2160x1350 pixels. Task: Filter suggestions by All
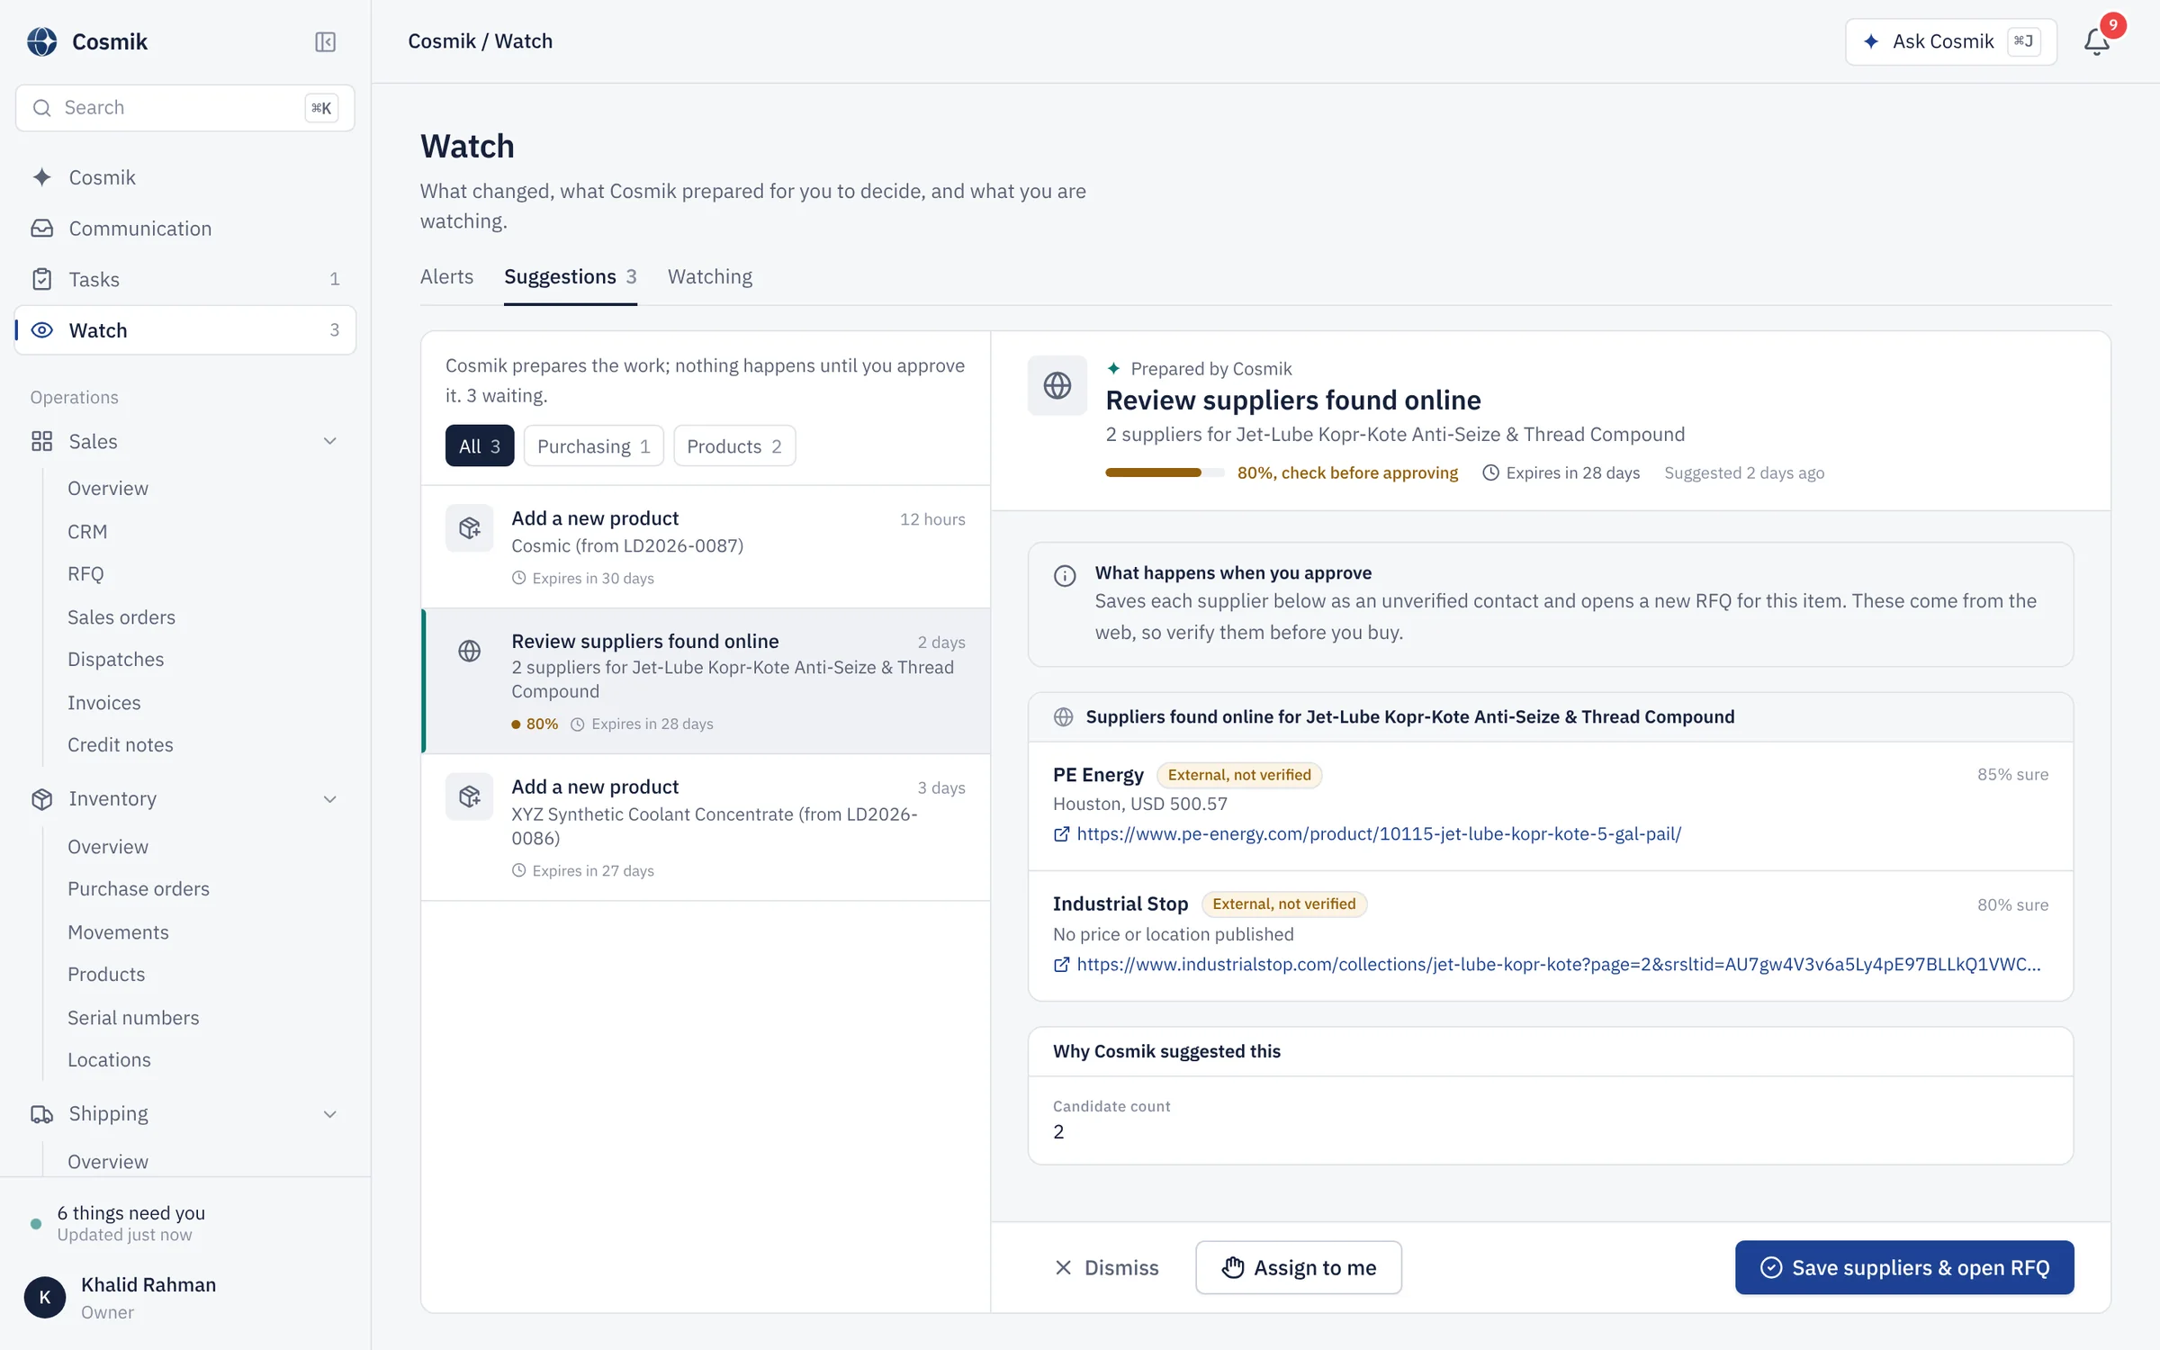pos(480,445)
